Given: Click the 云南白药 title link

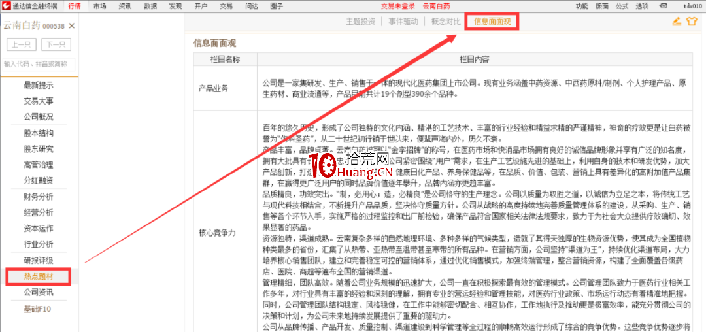Looking at the screenshot, I should 436,7.
